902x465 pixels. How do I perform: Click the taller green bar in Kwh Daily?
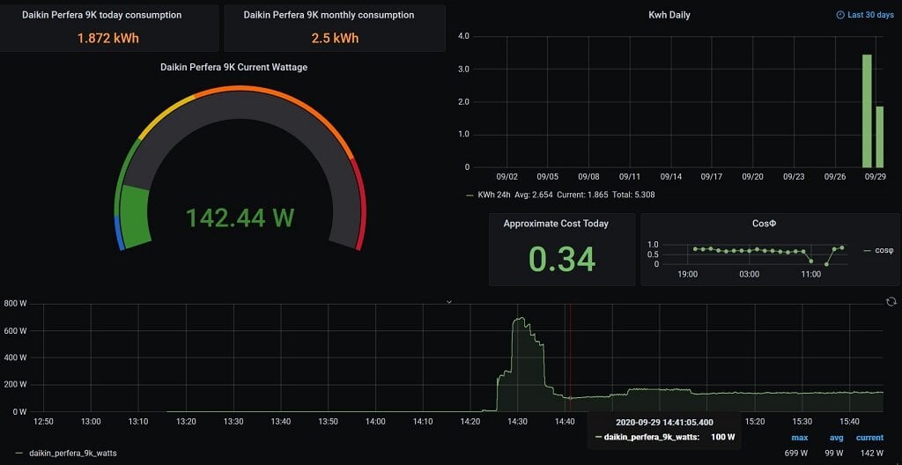click(867, 111)
